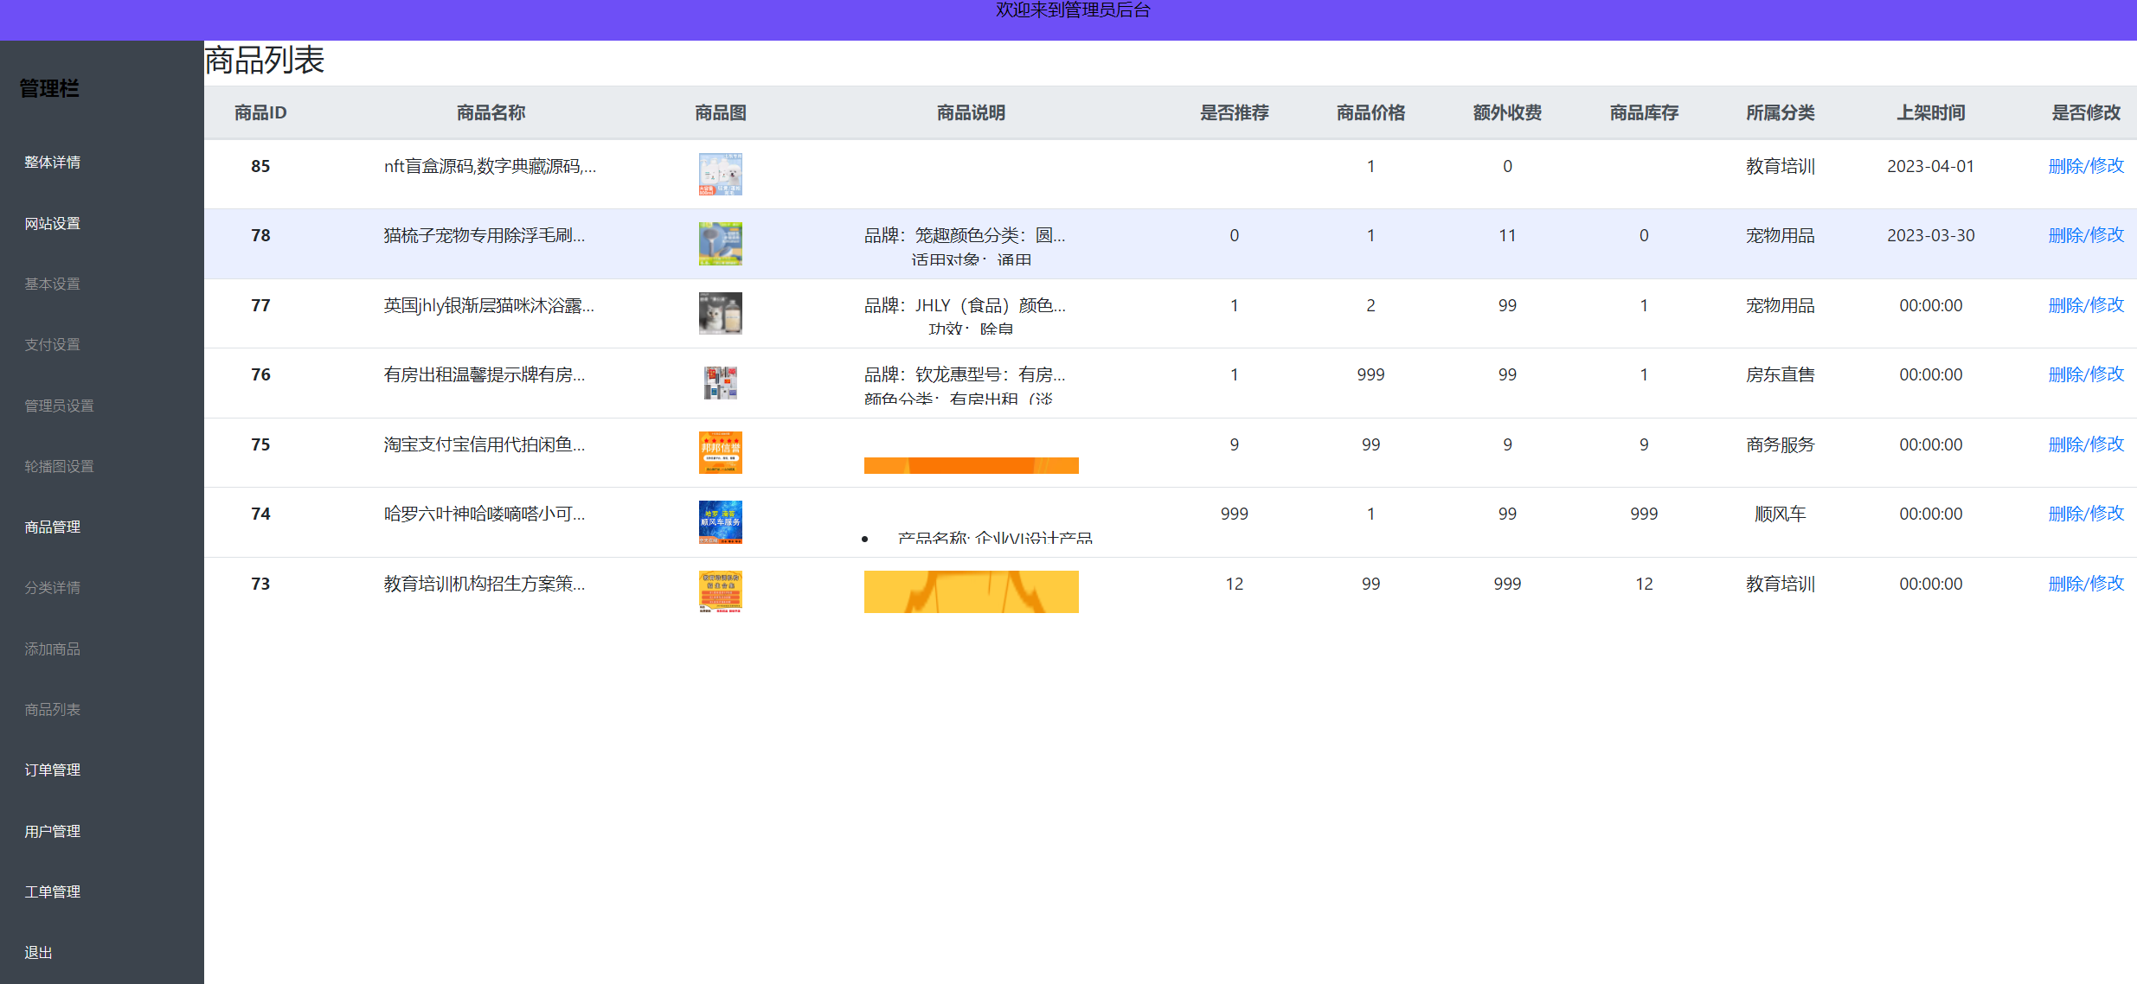2137x984 pixels.
Task: Open 工单管理 work order page
Action: click(52, 891)
